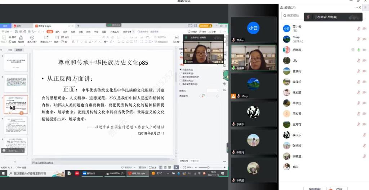
Task: Click the Bold formatting icon
Action: (73, 42)
